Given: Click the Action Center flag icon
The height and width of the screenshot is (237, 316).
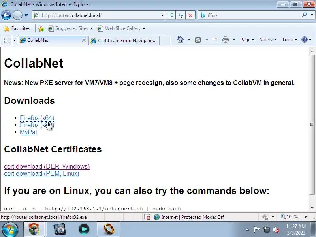Looking at the screenshot, I should pos(257,229).
